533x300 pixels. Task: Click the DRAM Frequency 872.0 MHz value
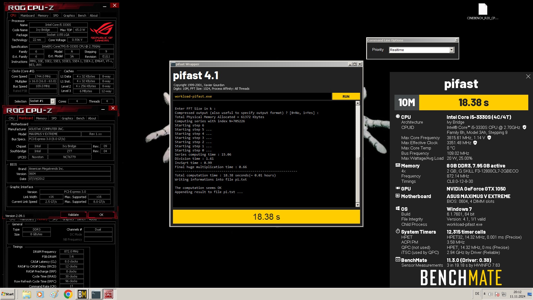click(71, 251)
